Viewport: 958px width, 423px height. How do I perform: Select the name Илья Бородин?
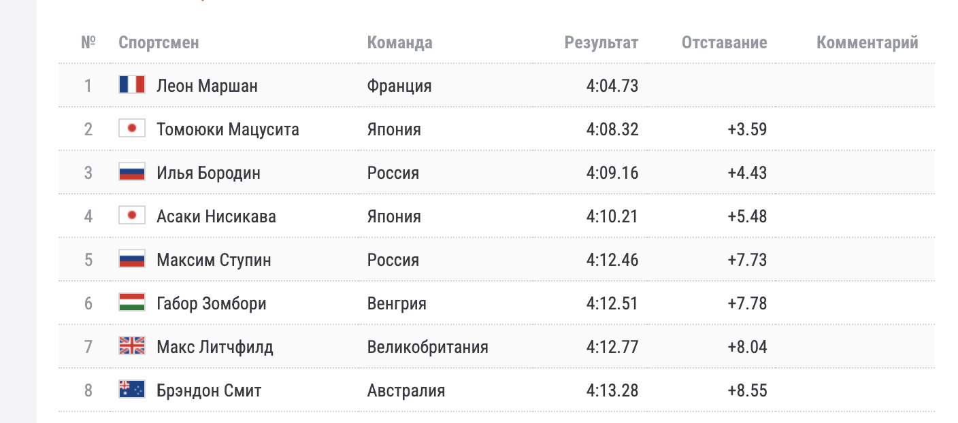[208, 173]
